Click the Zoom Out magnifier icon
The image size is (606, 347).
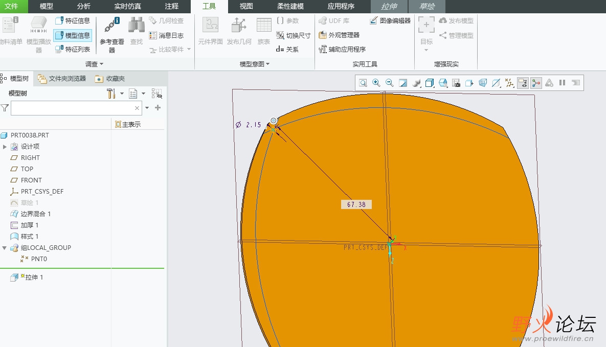pyautogui.click(x=390, y=83)
